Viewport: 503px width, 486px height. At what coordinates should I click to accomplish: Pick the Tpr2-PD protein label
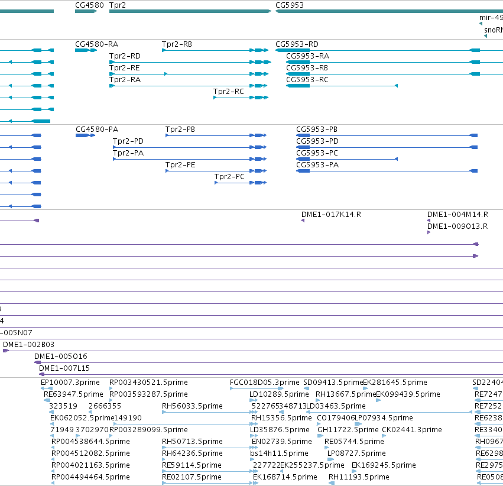pos(128,141)
